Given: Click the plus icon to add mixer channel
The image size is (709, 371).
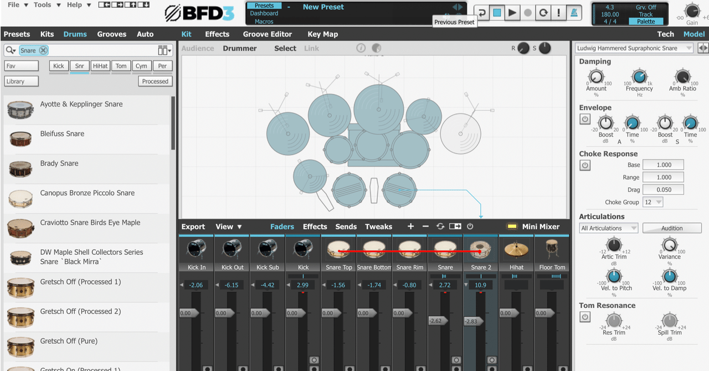Looking at the screenshot, I should point(410,226).
